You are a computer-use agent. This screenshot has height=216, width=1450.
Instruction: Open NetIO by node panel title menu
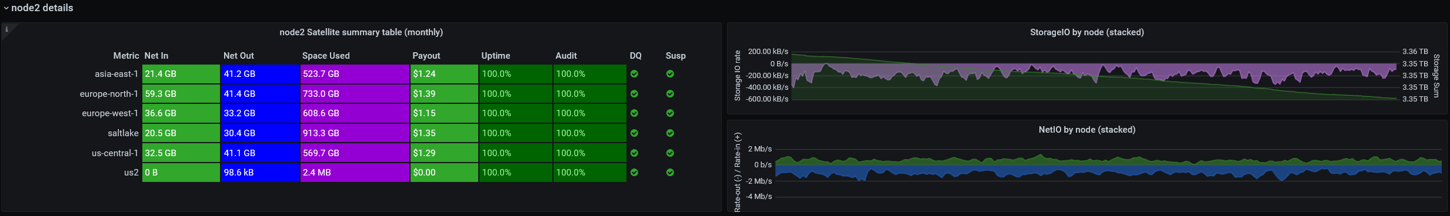coord(1086,130)
